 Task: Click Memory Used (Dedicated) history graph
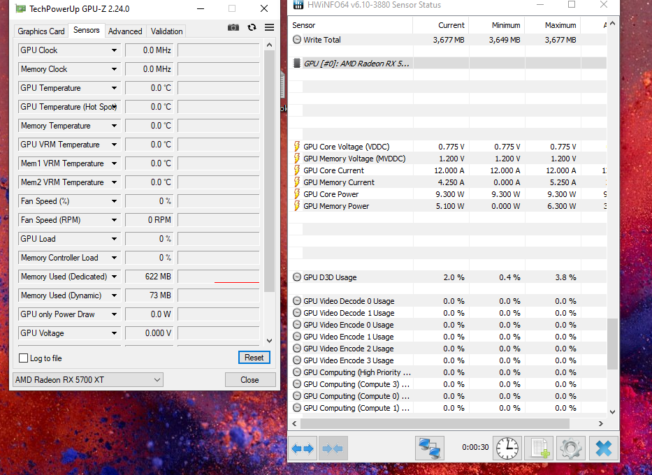tap(219, 277)
